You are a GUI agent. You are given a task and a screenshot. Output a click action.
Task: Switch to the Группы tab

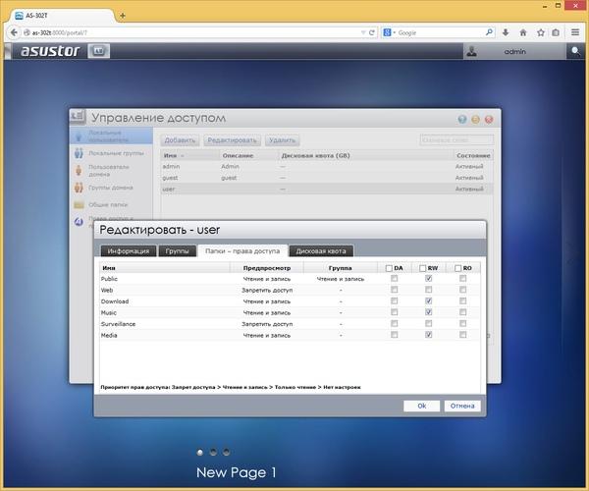point(178,251)
